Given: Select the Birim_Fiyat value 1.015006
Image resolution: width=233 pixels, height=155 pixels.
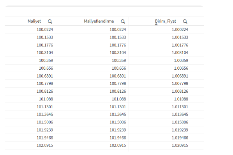Looking at the screenshot, I should tap(180, 122).
